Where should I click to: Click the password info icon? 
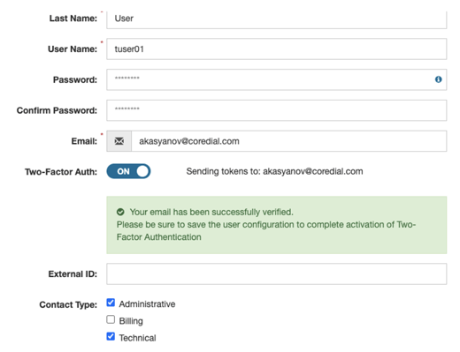(438, 79)
